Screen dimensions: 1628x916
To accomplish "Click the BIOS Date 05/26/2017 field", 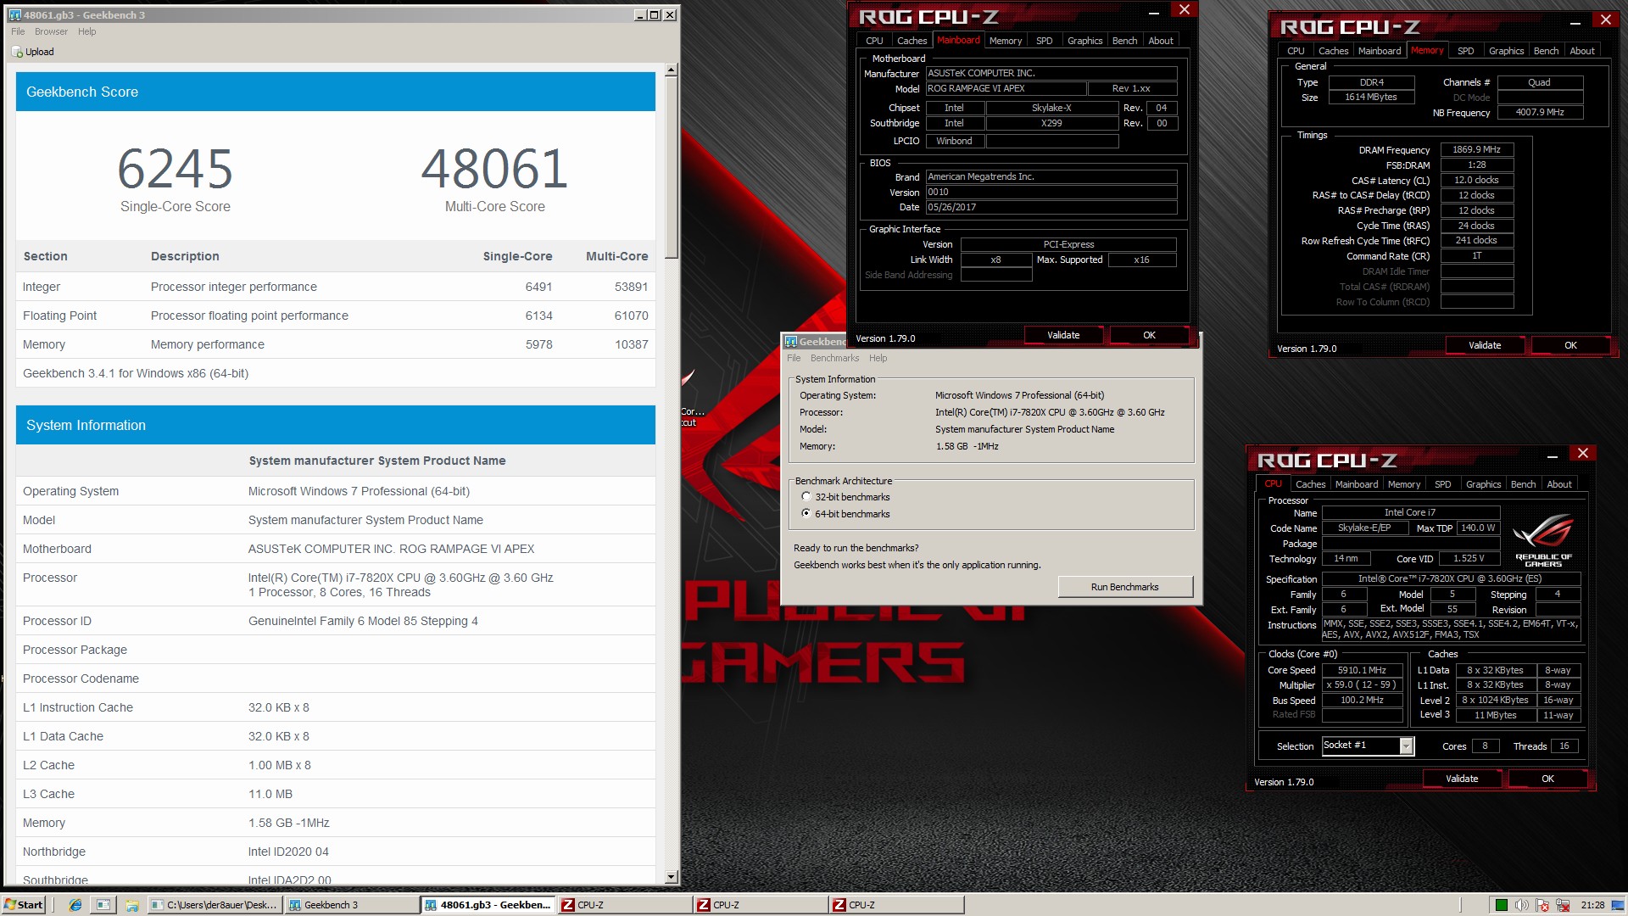I will pos(1051,207).
